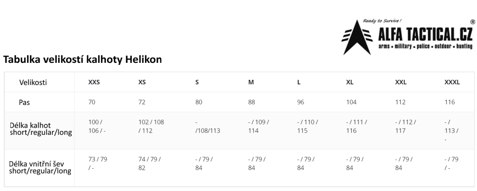Viewport: 477px width, 191px height.
Task: Click the ALFA TACTICAL.CZ brand text
Action: (x=425, y=35)
